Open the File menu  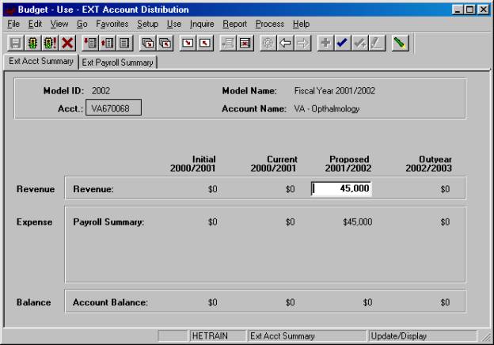tap(13, 24)
